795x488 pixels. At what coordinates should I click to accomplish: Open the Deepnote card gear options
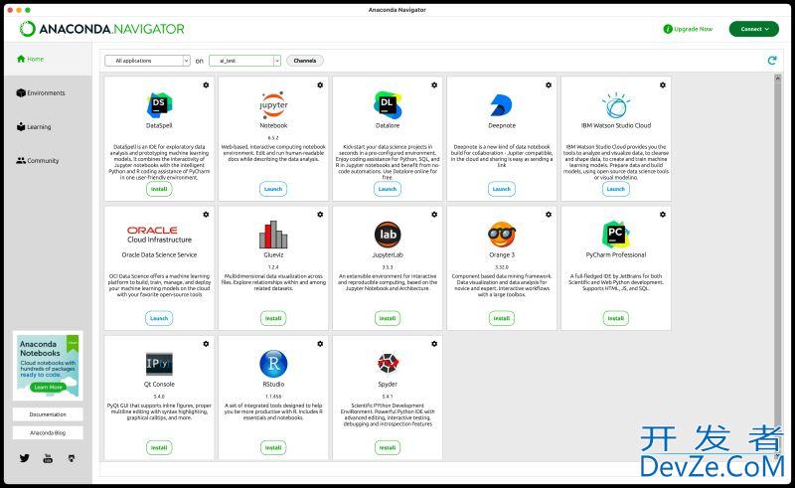(x=549, y=85)
